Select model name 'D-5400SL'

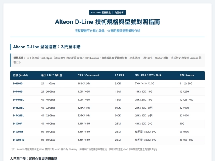(18, 100)
